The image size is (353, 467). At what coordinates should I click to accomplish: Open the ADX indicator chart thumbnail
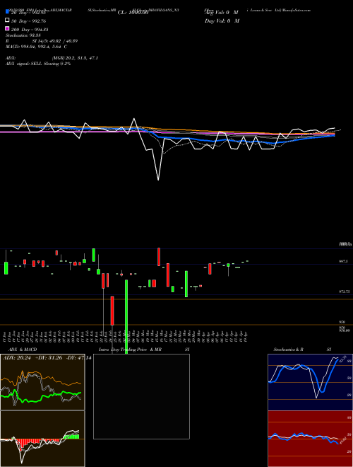point(42,382)
